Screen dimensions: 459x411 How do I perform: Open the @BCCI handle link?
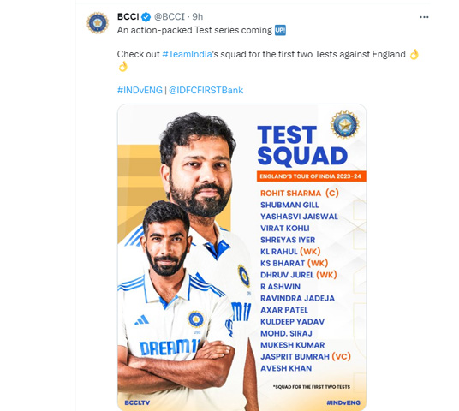point(170,16)
